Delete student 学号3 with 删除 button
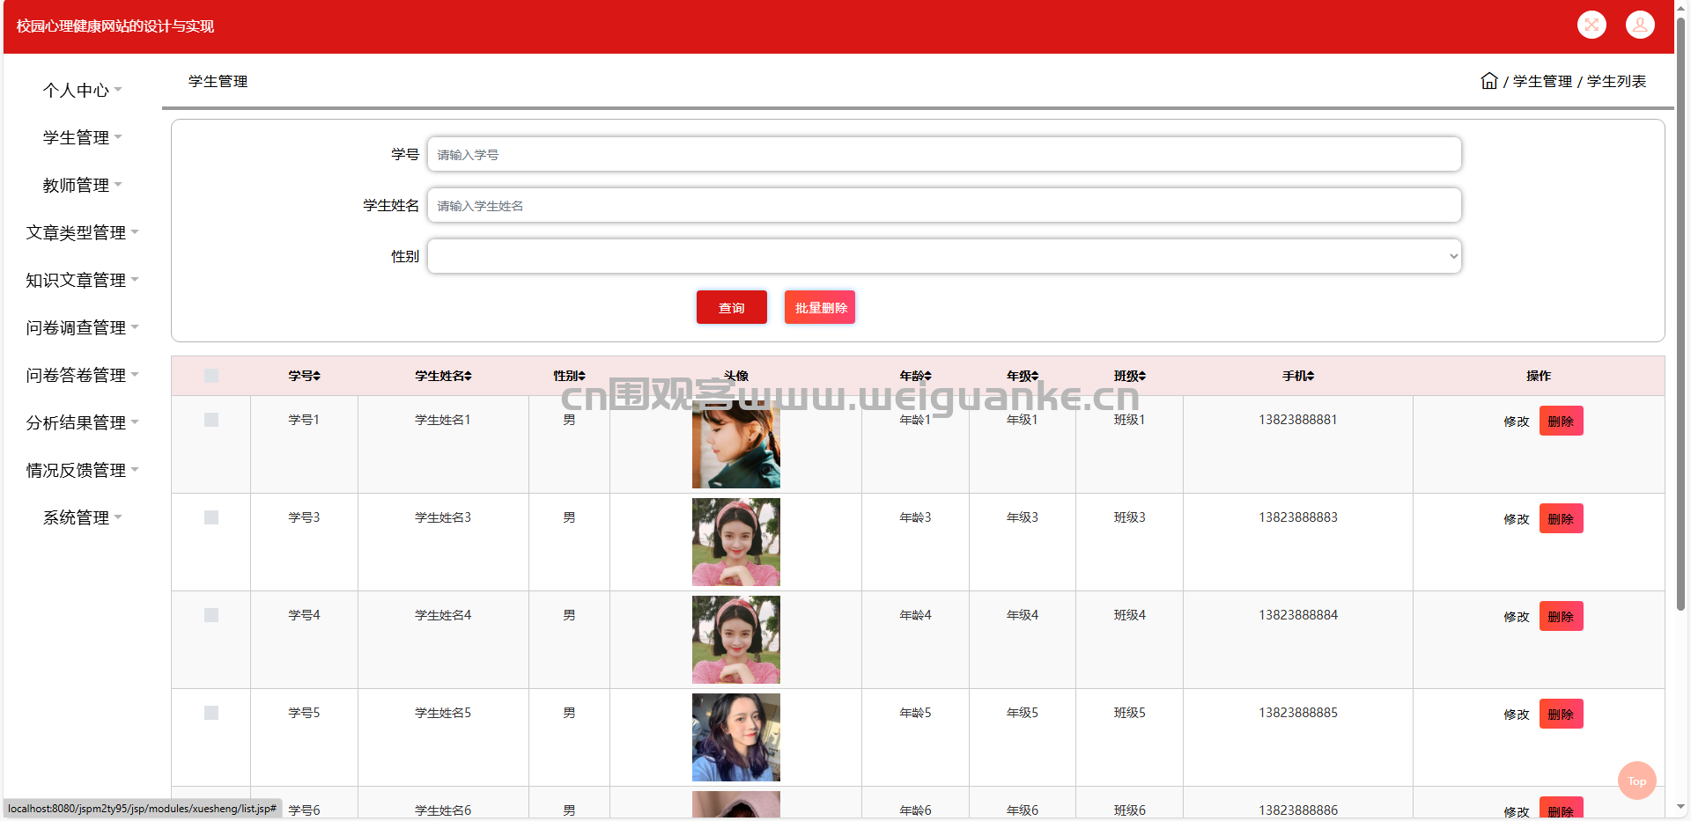 coord(1561,518)
